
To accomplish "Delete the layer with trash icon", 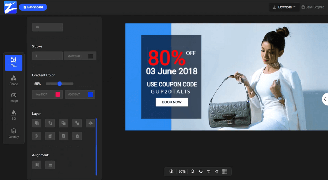I will tap(64, 136).
